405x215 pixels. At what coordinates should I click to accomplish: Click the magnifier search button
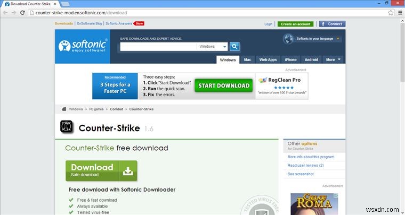pyautogui.click(x=234, y=47)
